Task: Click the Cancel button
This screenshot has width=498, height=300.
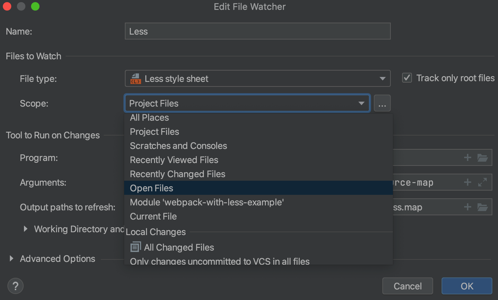Action: (x=407, y=286)
